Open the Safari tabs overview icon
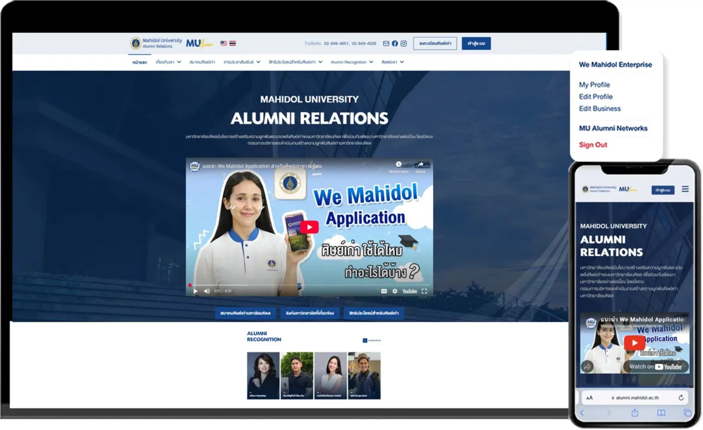The width and height of the screenshot is (703, 430). pyautogui.click(x=687, y=413)
